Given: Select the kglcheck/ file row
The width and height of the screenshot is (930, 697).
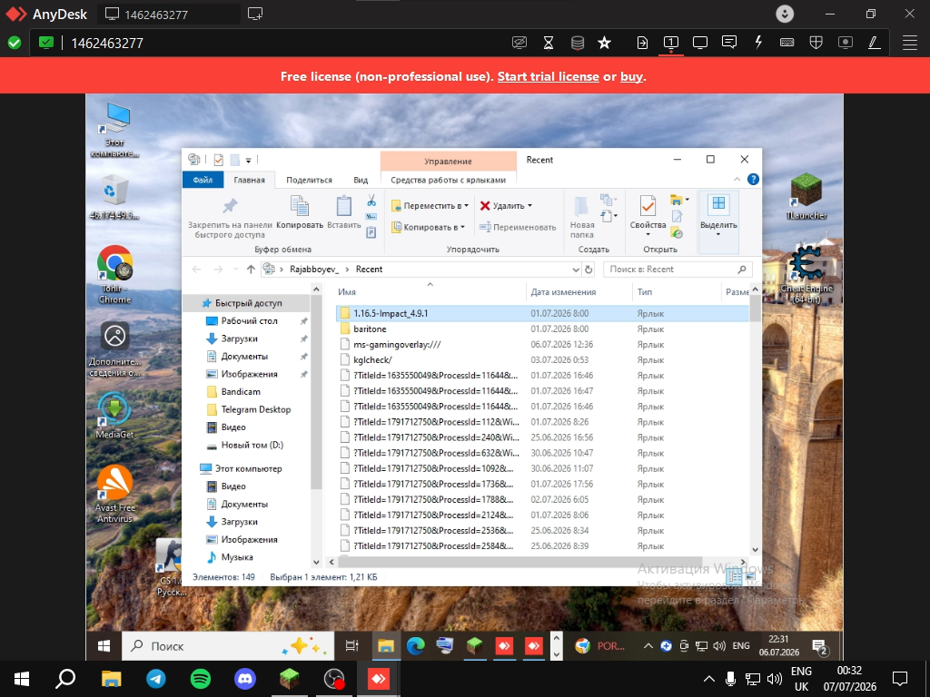Looking at the screenshot, I should point(542,359).
